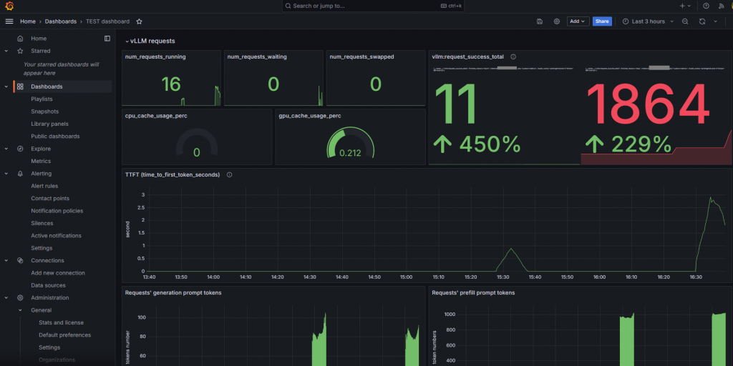Collapse the Connections section chevron
The image size is (733, 366).
tap(6, 260)
